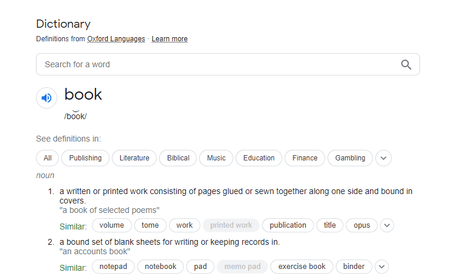Click the magnifying glass search icon
This screenshot has height=279, width=456.
(x=406, y=65)
